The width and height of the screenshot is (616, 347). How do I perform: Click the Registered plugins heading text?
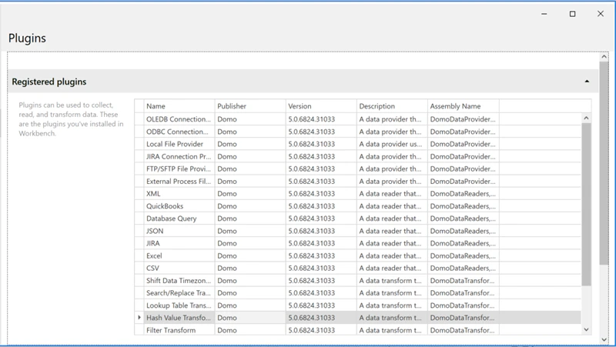point(49,82)
